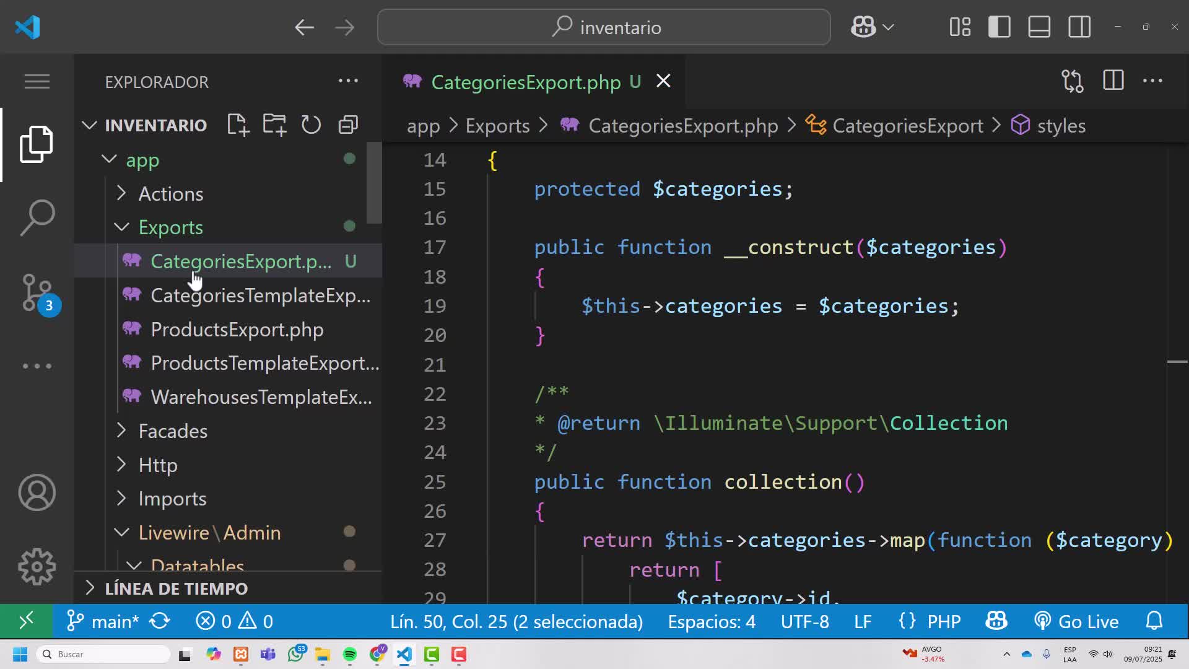Viewport: 1189px width, 669px height.
Task: Change encoding via UTF-8
Action: (x=804, y=621)
